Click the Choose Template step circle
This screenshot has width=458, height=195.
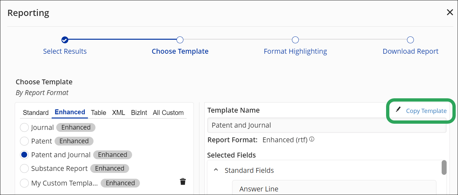(x=180, y=40)
